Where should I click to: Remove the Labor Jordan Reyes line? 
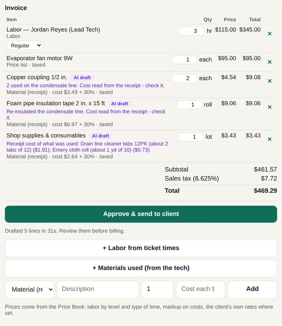tap(269, 34)
